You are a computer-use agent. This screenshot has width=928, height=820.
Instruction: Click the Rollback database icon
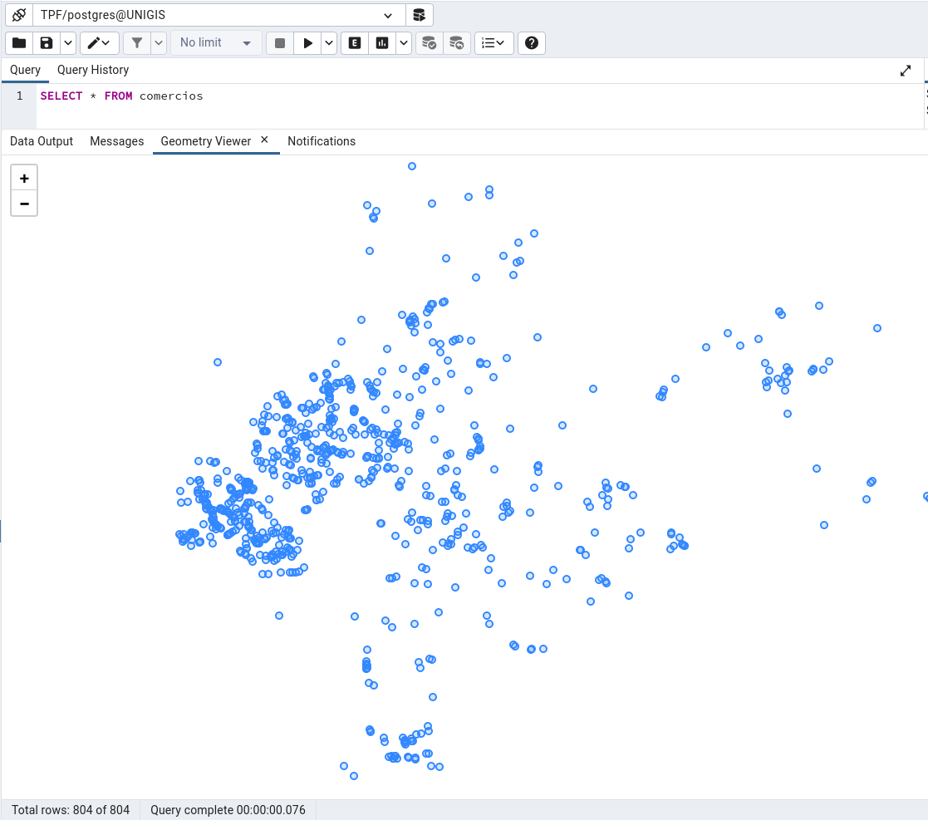tap(457, 42)
